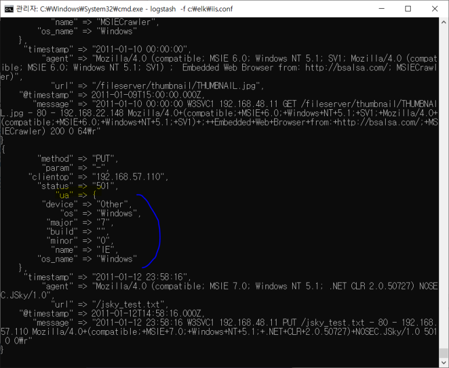
Task: Click the highlighted "ua" => { line
Action: point(76,195)
